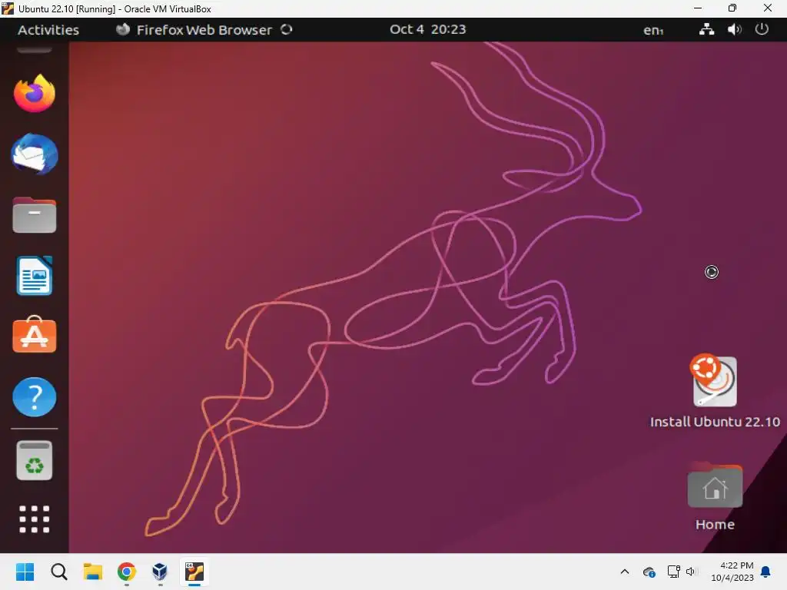Show Applications grid in the dock
The height and width of the screenshot is (590, 787).
pos(34,519)
